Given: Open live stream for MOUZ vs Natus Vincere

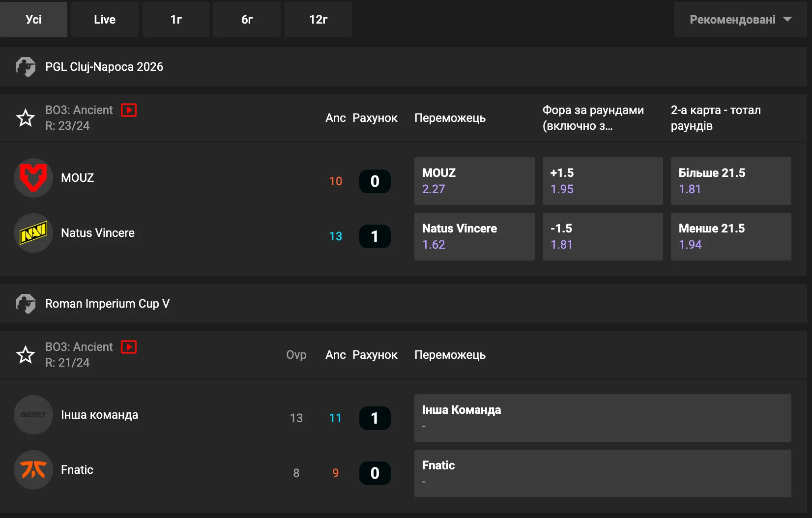Looking at the screenshot, I should 129,110.
